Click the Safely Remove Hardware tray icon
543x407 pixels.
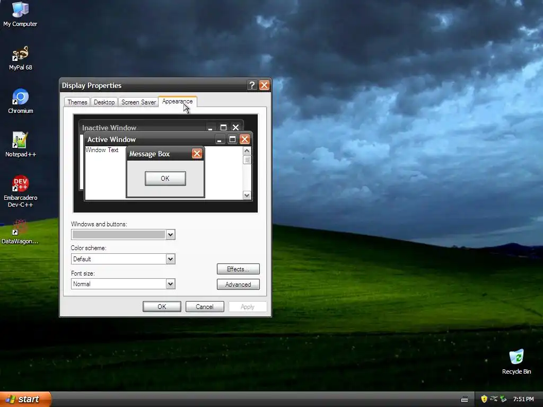tap(503, 399)
